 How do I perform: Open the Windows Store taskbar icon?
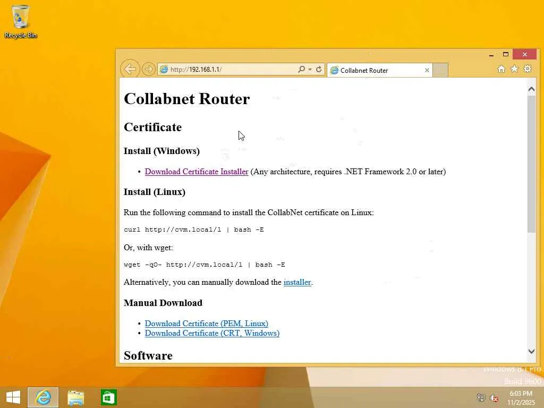(x=108, y=397)
